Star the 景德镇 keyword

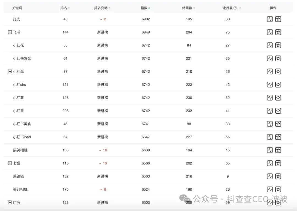(x=278, y=176)
